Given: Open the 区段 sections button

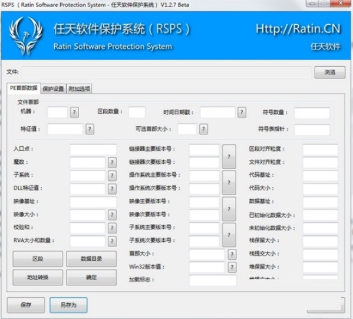Looking at the screenshot, I should 38,259.
